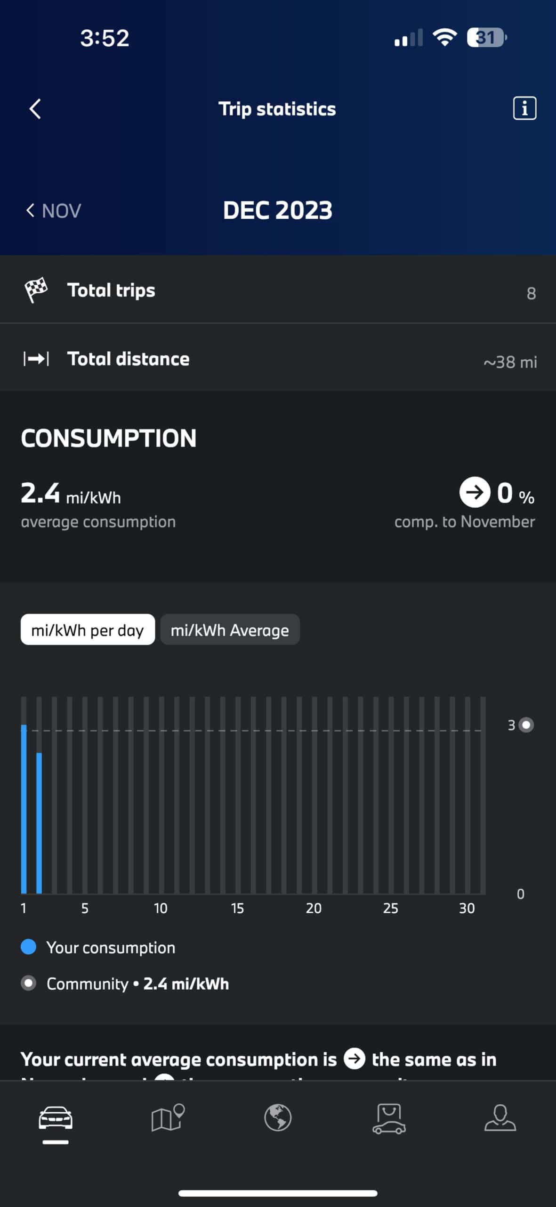Open the Total distance row
Viewport: 556px width, 1207px height.
[278, 359]
